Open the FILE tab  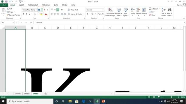click(4, 5)
